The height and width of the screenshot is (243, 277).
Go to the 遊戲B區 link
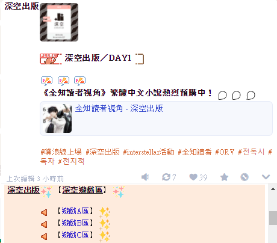point(75,223)
